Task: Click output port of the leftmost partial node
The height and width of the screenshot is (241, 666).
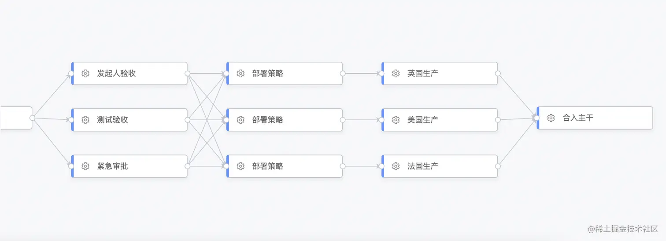Action: coord(32,118)
